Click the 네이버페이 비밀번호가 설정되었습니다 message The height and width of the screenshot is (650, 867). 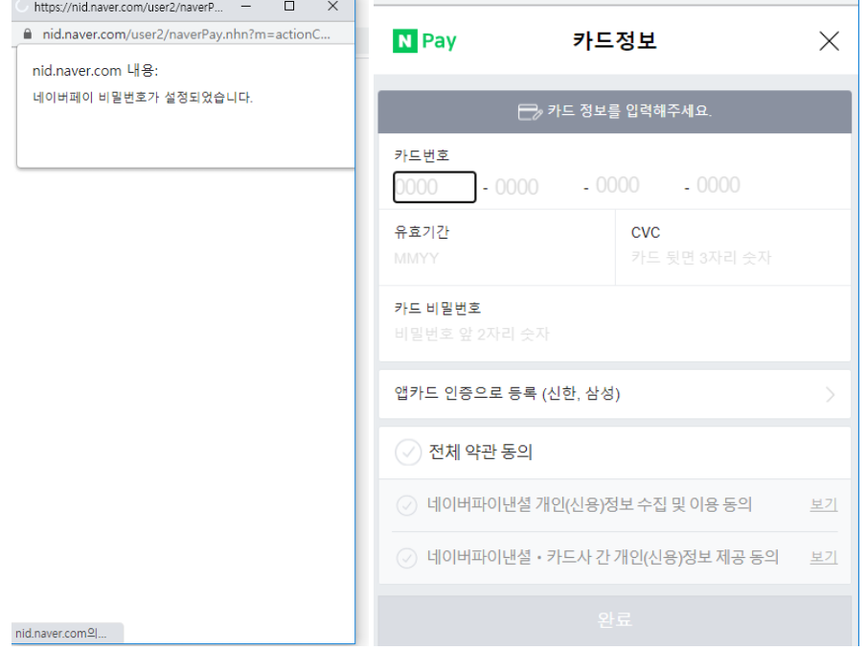143,98
